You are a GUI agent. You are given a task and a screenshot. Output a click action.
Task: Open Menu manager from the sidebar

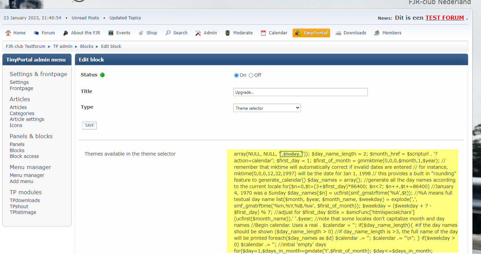pyautogui.click(x=27, y=175)
